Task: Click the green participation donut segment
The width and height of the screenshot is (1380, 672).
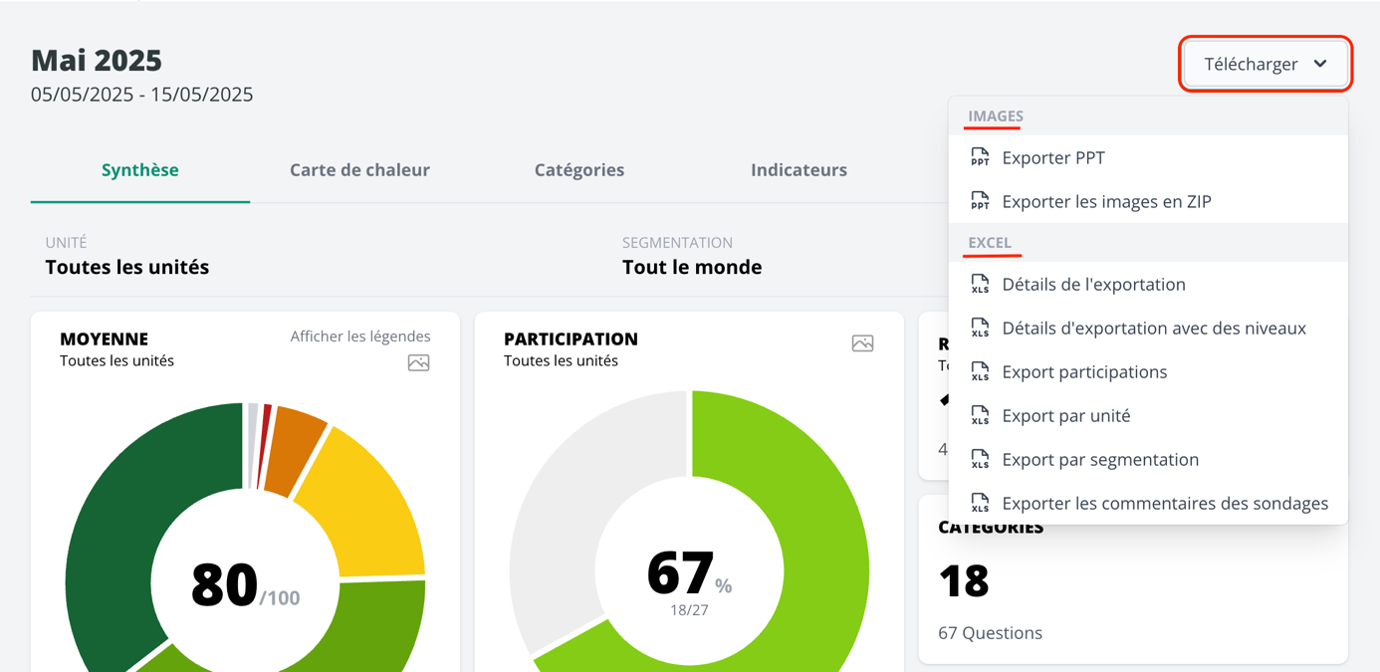Action: coord(816,558)
